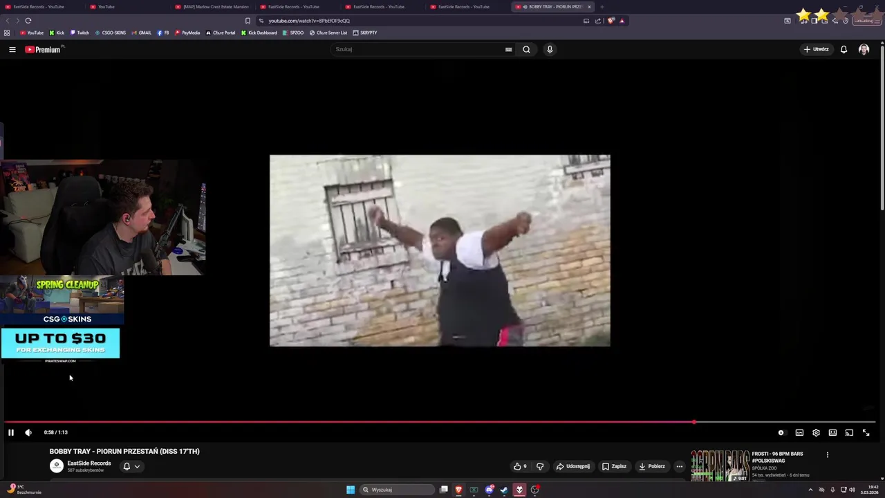This screenshot has height=498, width=885.
Task: Open the FROSTI 96 BPM BARS thumbnail
Action: click(x=720, y=465)
